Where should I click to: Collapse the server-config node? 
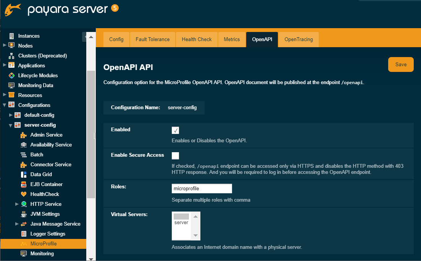(x=10, y=125)
